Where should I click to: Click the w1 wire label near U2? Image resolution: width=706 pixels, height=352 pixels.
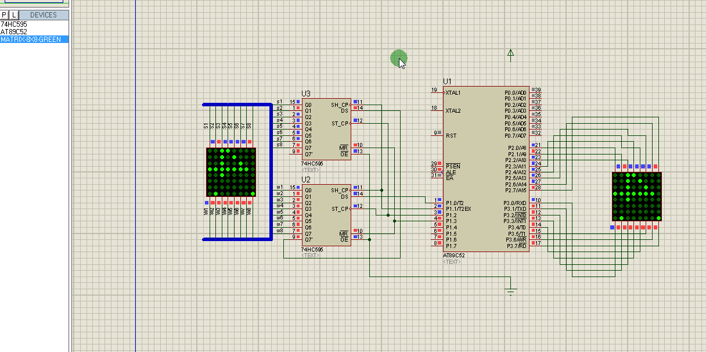(x=280, y=187)
